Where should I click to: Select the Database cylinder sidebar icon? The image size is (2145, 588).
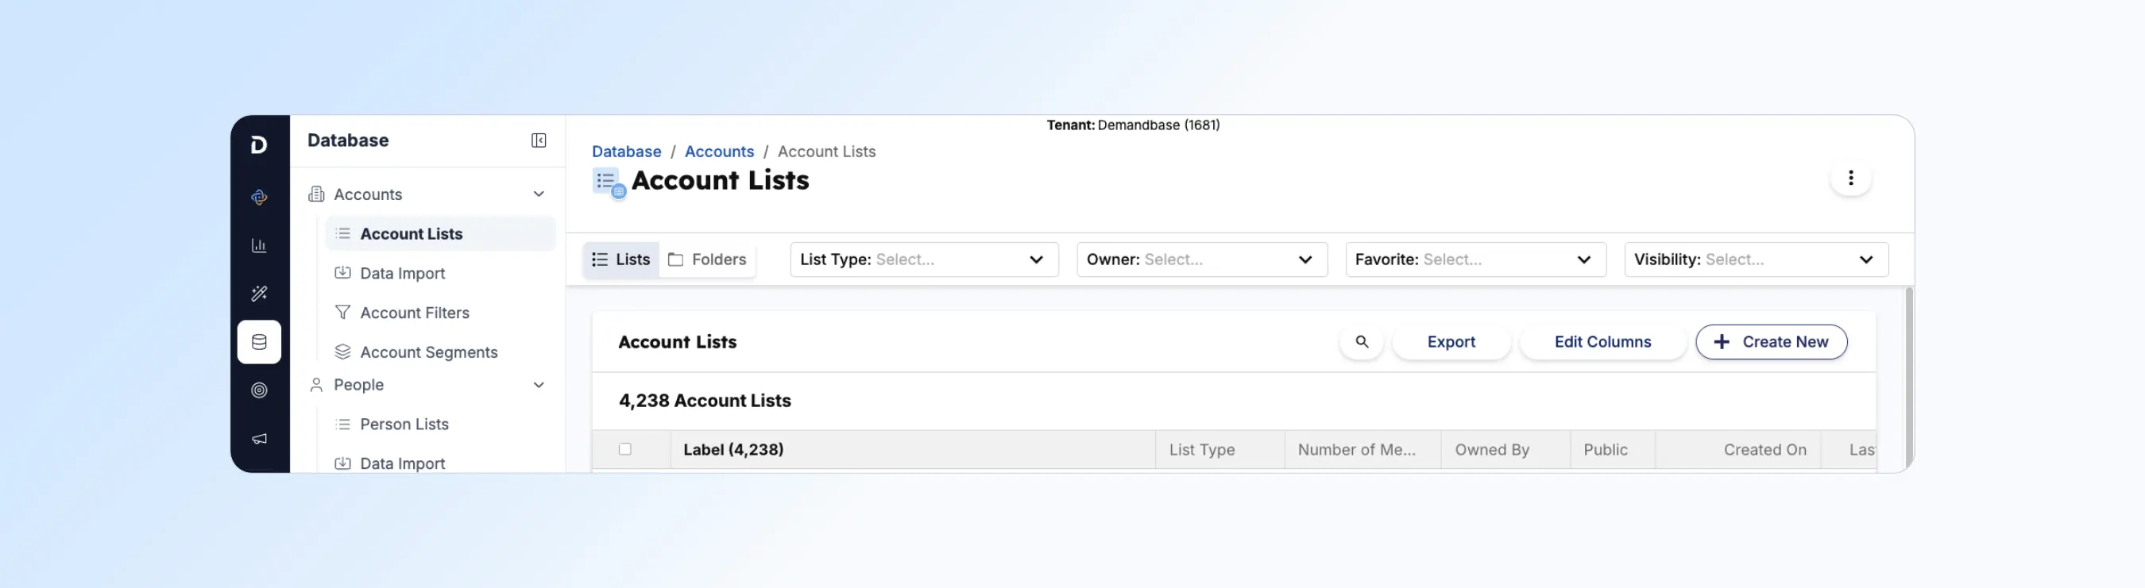[x=259, y=342]
